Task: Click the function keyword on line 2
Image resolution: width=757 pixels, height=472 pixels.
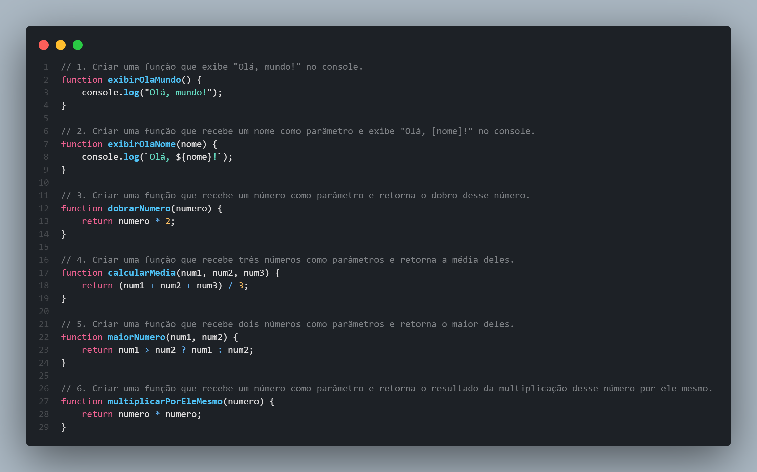Action: (x=82, y=80)
